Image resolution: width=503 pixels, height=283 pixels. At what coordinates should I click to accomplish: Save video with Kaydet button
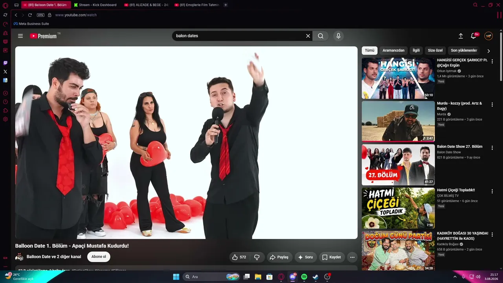pos(332,257)
